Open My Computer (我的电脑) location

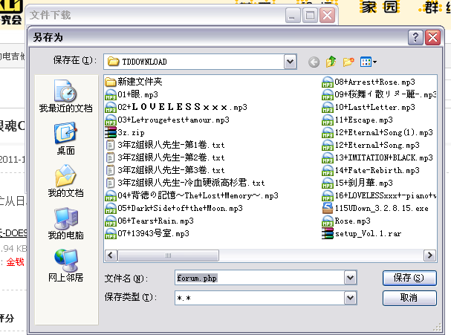pyautogui.click(x=65, y=224)
